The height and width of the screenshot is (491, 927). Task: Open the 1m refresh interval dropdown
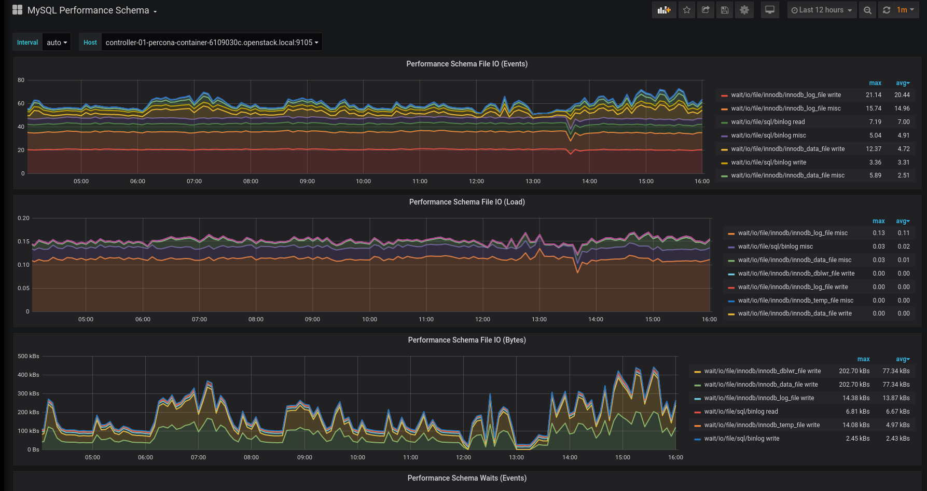tap(906, 10)
